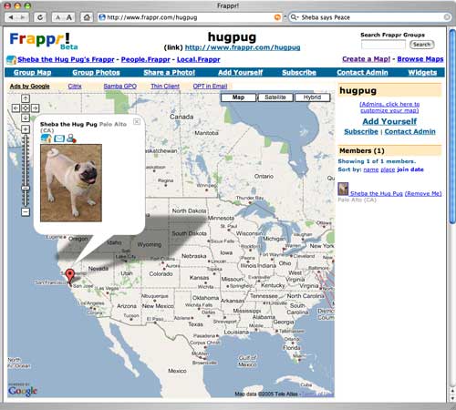Open the Citrix ad link
This screenshot has height=410, width=456.
(75, 87)
